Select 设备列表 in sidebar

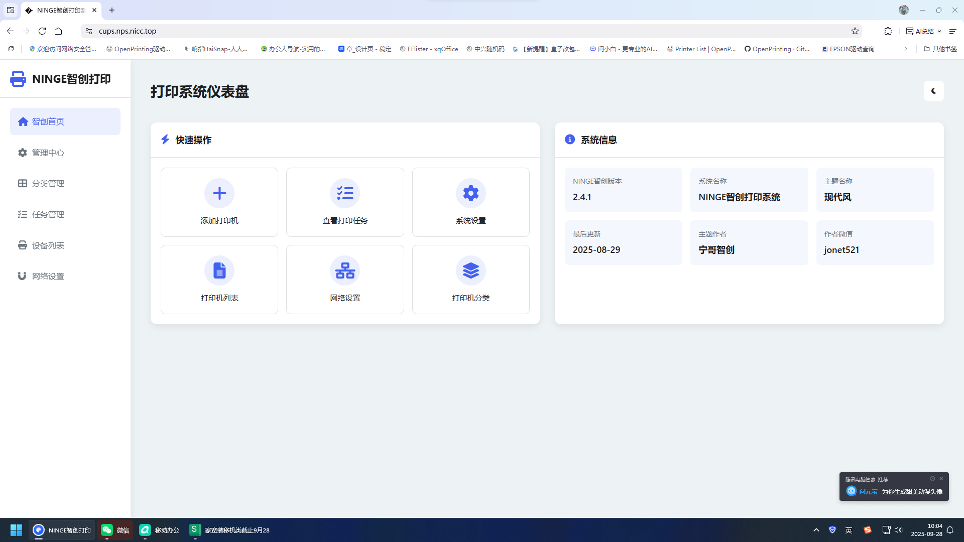click(48, 245)
